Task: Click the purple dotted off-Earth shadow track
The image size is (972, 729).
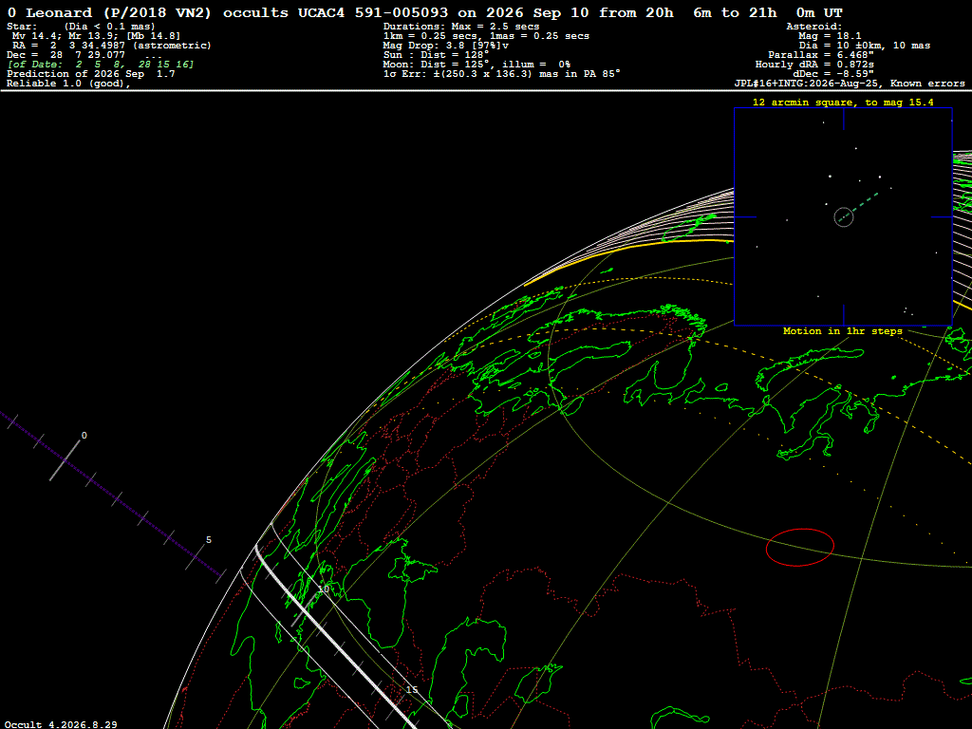Action: (x=112, y=494)
